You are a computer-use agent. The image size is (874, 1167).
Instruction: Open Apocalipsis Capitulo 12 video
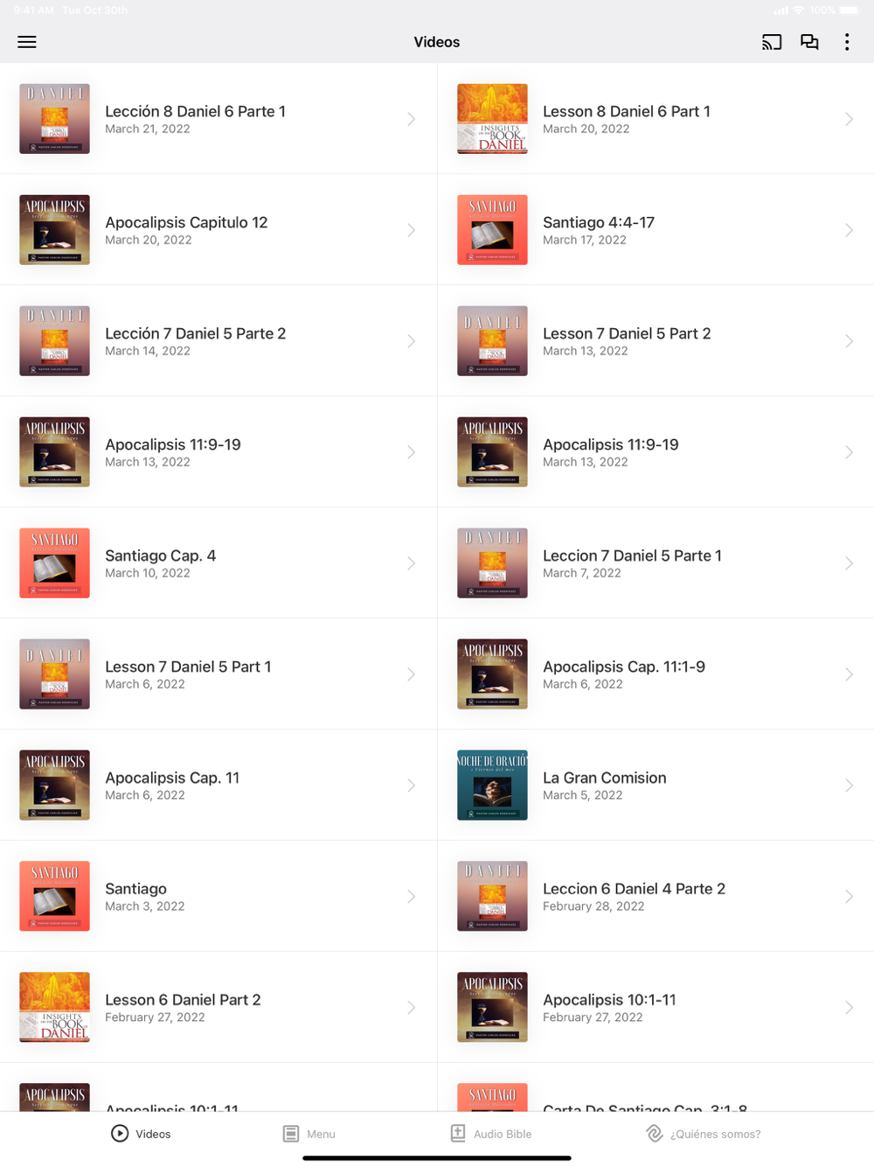pos(218,230)
